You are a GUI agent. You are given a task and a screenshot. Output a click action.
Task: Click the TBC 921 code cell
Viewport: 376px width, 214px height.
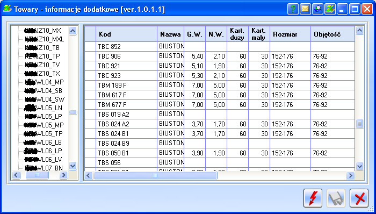click(x=126, y=66)
